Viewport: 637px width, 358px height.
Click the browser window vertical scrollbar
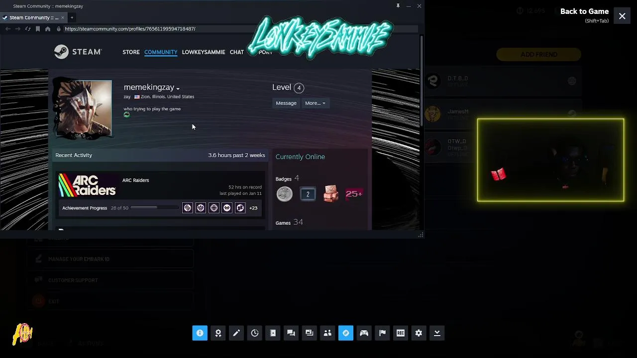[422, 80]
